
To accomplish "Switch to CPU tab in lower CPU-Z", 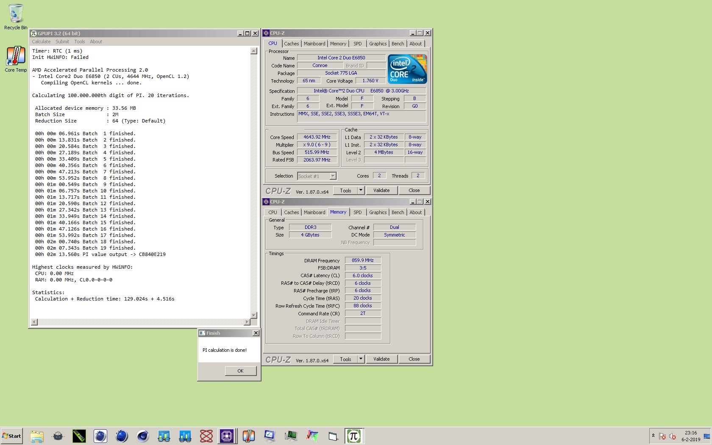I will pos(273,212).
